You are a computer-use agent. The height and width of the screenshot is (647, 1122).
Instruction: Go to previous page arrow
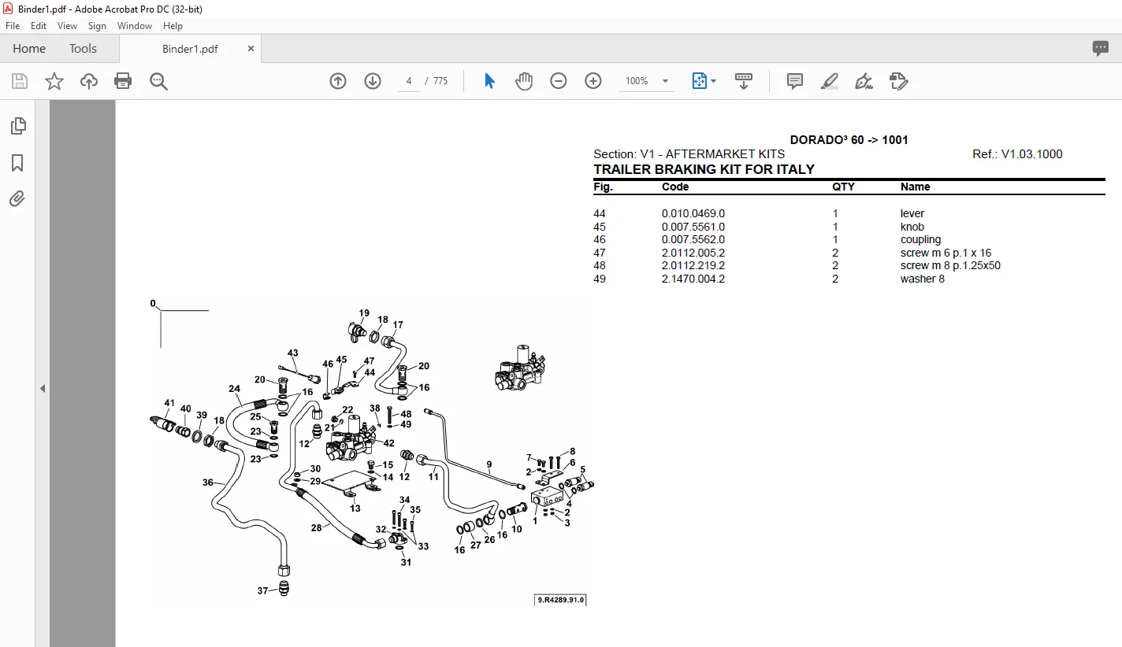(x=338, y=81)
